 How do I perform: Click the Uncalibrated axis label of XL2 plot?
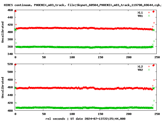(x=3, y=87)
